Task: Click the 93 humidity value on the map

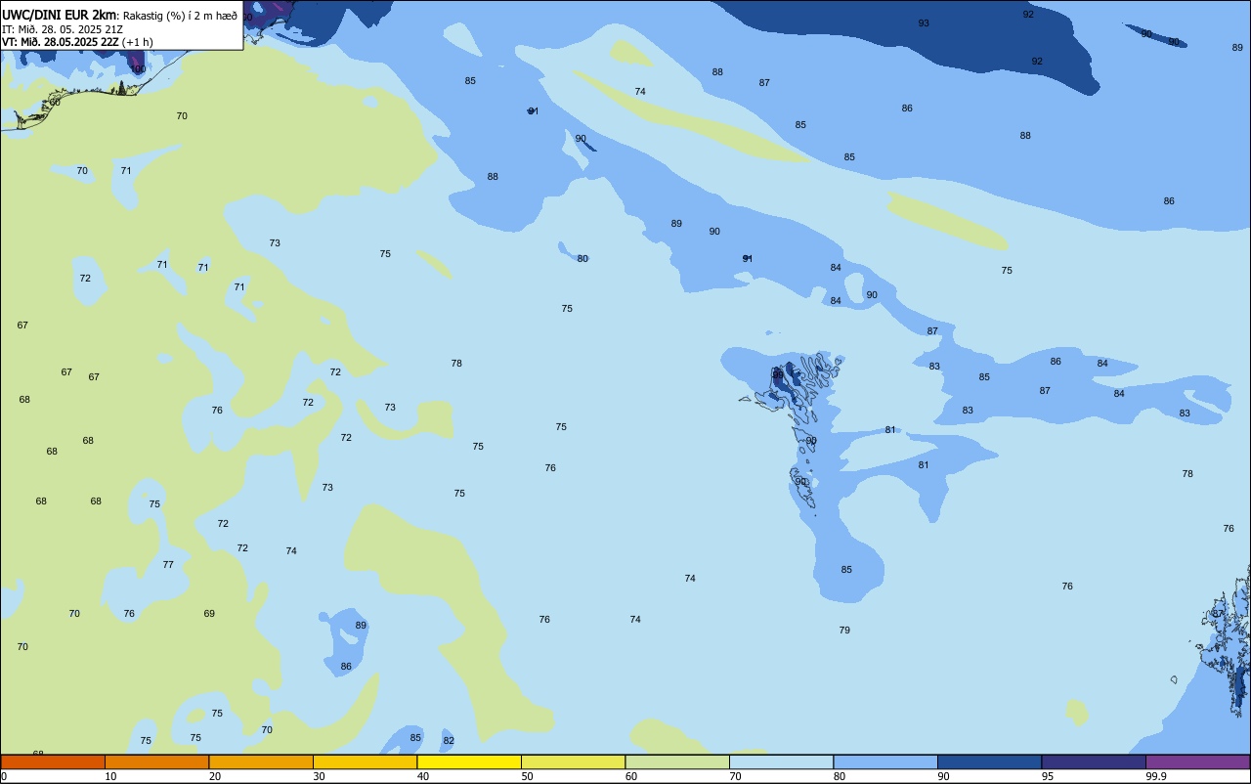Action: pos(924,23)
